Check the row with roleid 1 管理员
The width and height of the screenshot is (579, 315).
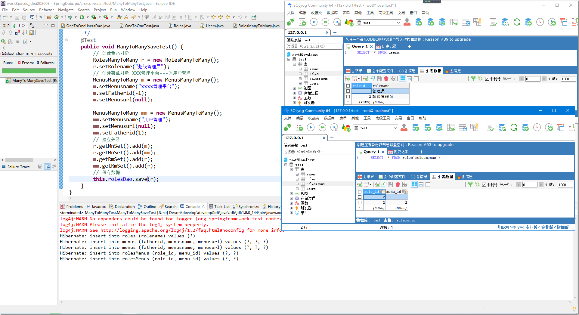point(348,91)
